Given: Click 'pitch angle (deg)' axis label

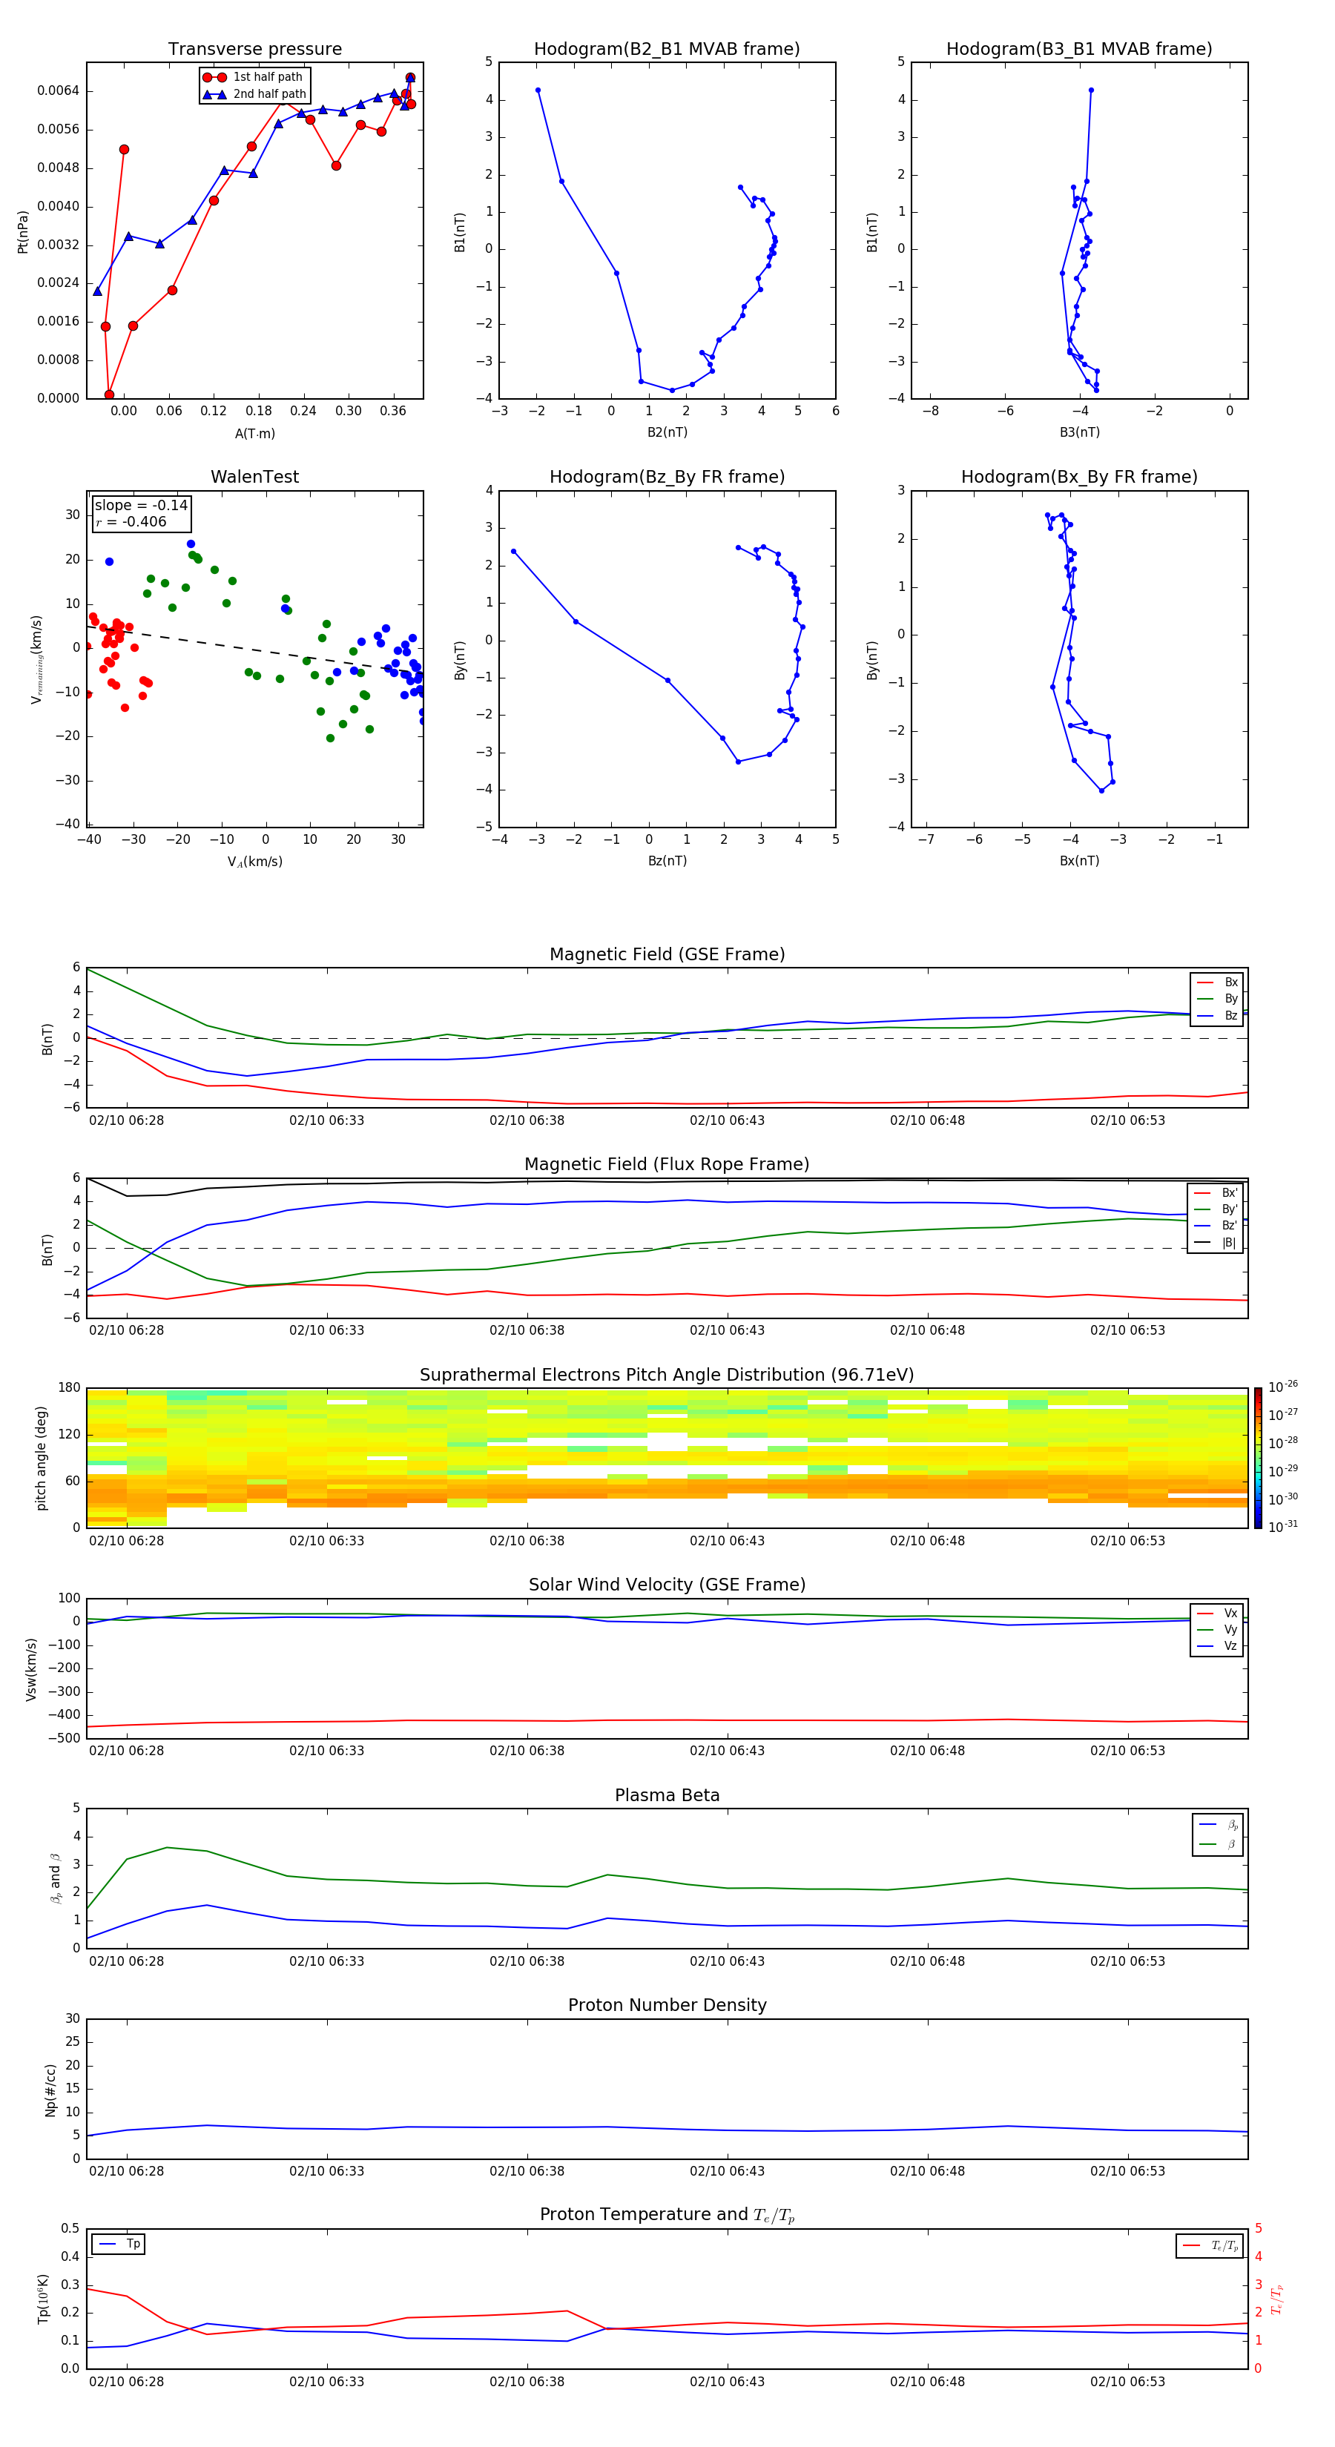Looking at the screenshot, I should (41, 1457).
